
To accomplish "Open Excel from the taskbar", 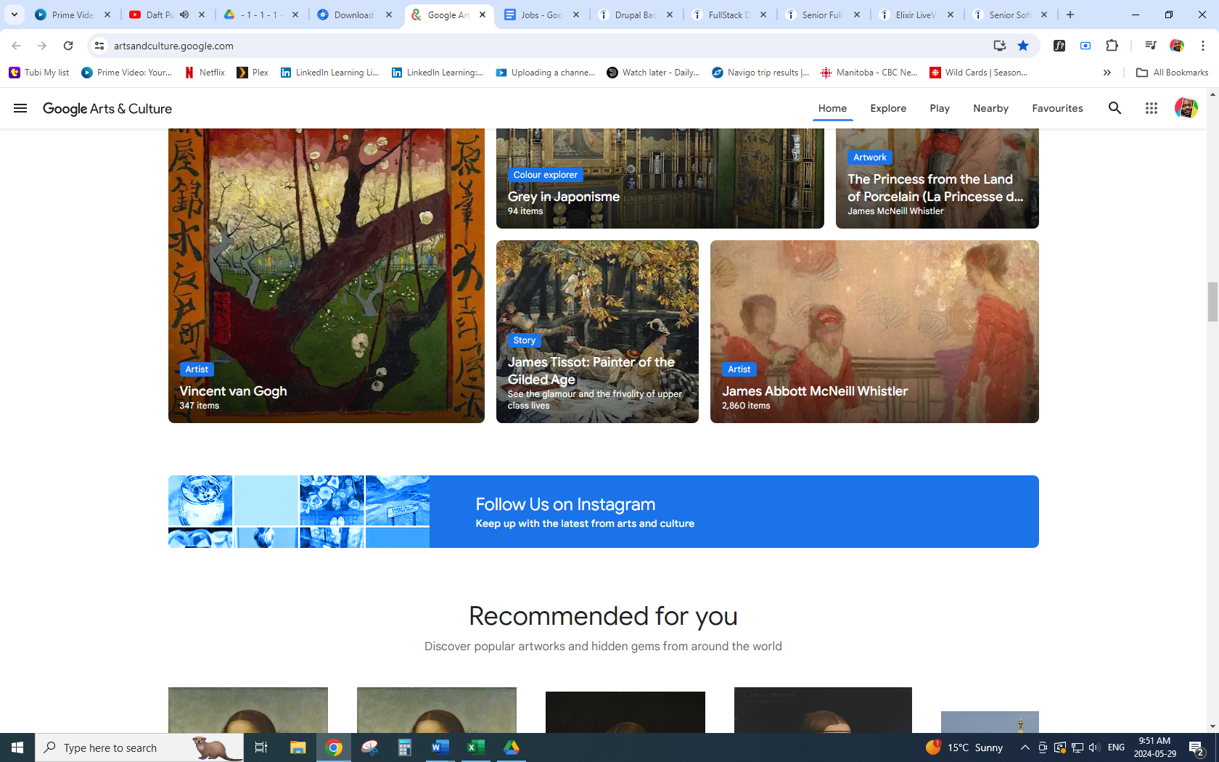I will point(476,747).
